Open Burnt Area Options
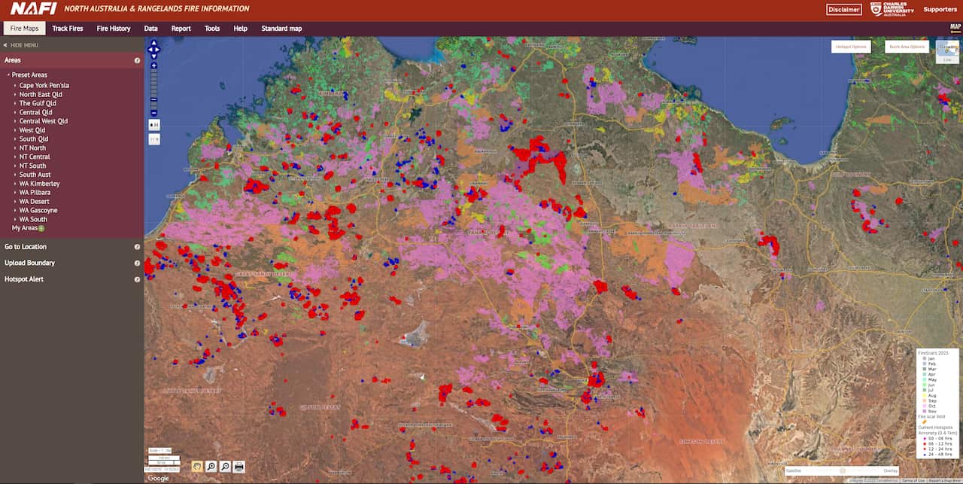 tap(907, 46)
